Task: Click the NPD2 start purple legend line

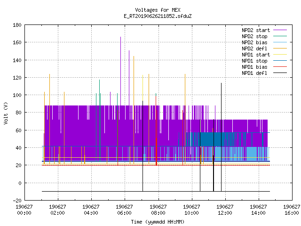Action: point(280,30)
